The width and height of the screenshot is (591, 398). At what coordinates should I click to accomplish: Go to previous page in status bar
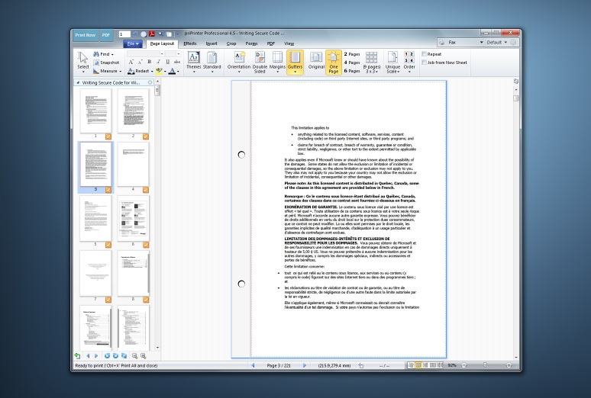(254, 365)
